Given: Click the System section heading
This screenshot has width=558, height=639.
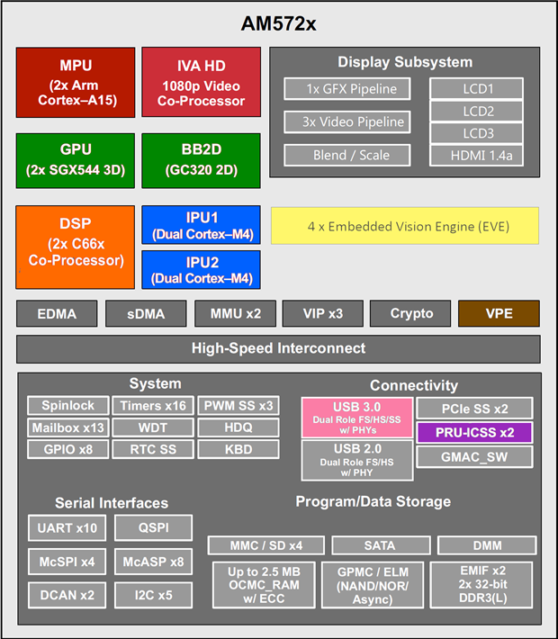Looking at the screenshot, I should click(155, 383).
